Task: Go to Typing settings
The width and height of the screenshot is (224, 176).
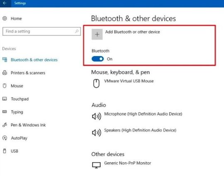Action: coord(17,112)
